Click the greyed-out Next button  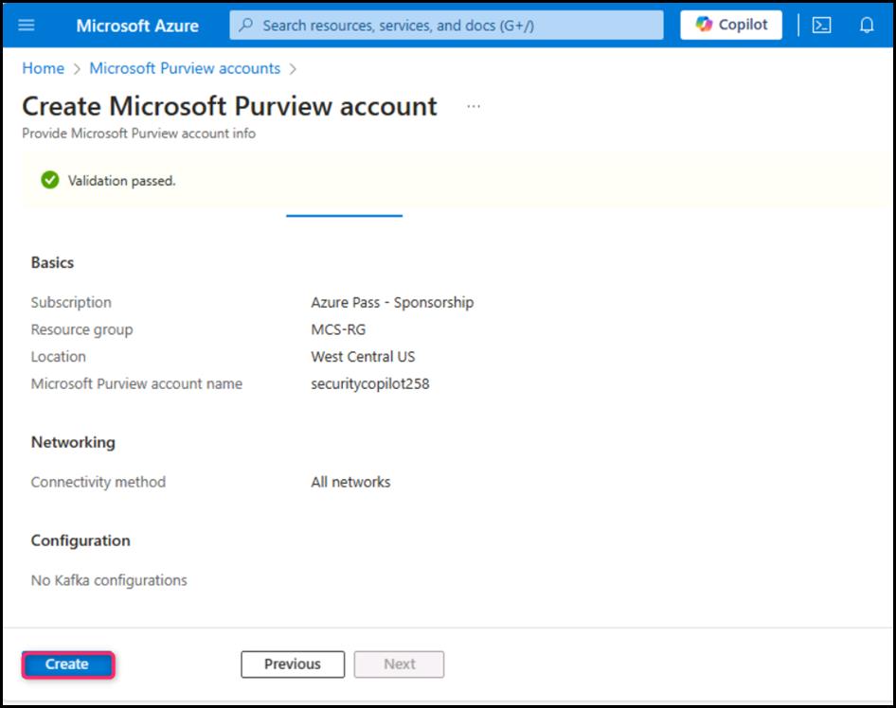click(x=399, y=664)
